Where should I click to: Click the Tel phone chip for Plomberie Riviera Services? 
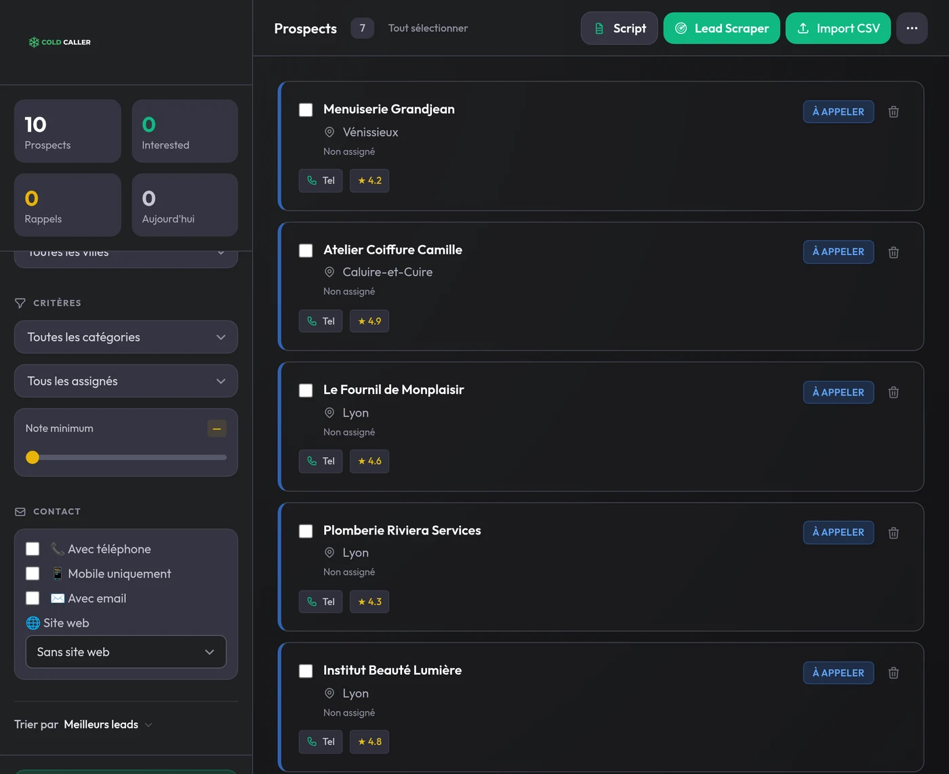(321, 602)
